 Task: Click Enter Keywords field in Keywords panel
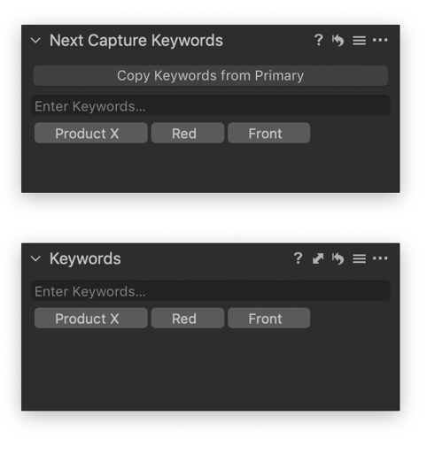211,291
